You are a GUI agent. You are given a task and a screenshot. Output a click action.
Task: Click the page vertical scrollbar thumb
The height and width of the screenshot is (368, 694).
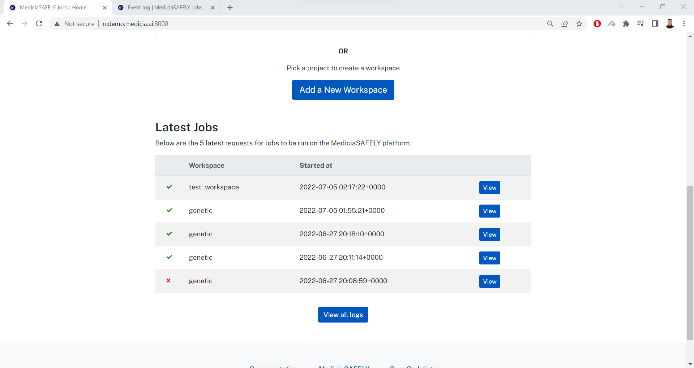pyautogui.click(x=690, y=263)
